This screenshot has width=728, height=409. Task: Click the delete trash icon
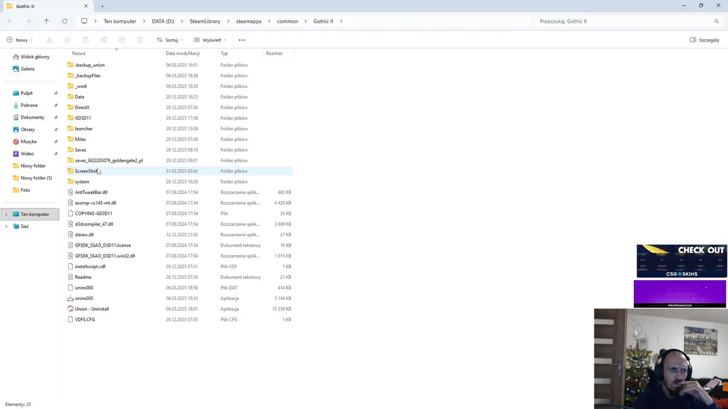(x=140, y=40)
